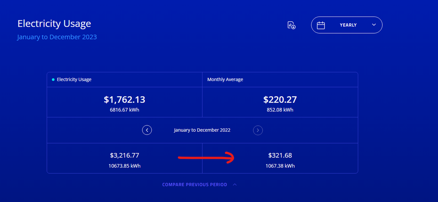Click the Electricity Usage page title
The height and width of the screenshot is (202, 438).
(x=54, y=24)
